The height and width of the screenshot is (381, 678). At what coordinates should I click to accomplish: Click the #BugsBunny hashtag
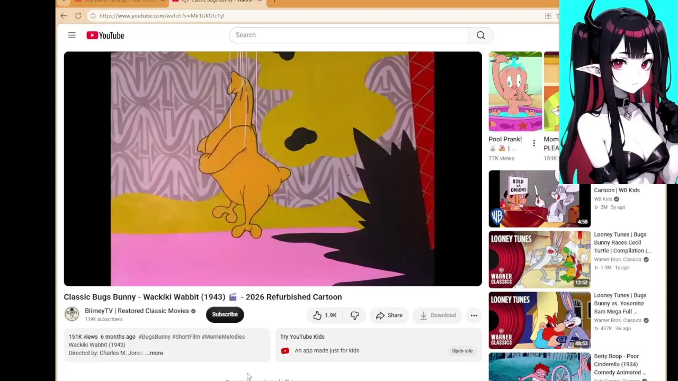(155, 337)
